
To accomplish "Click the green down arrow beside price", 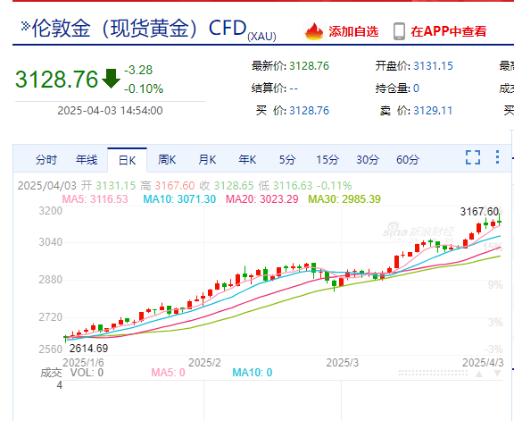I will pos(112,79).
